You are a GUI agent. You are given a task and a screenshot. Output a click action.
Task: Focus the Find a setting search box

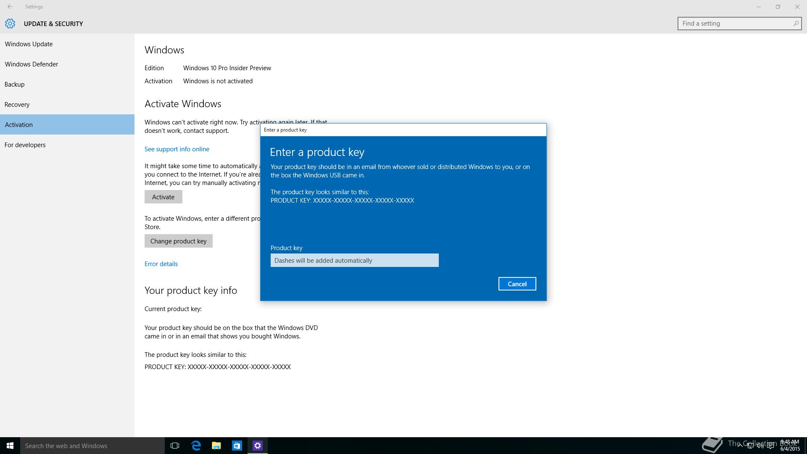tap(739, 24)
